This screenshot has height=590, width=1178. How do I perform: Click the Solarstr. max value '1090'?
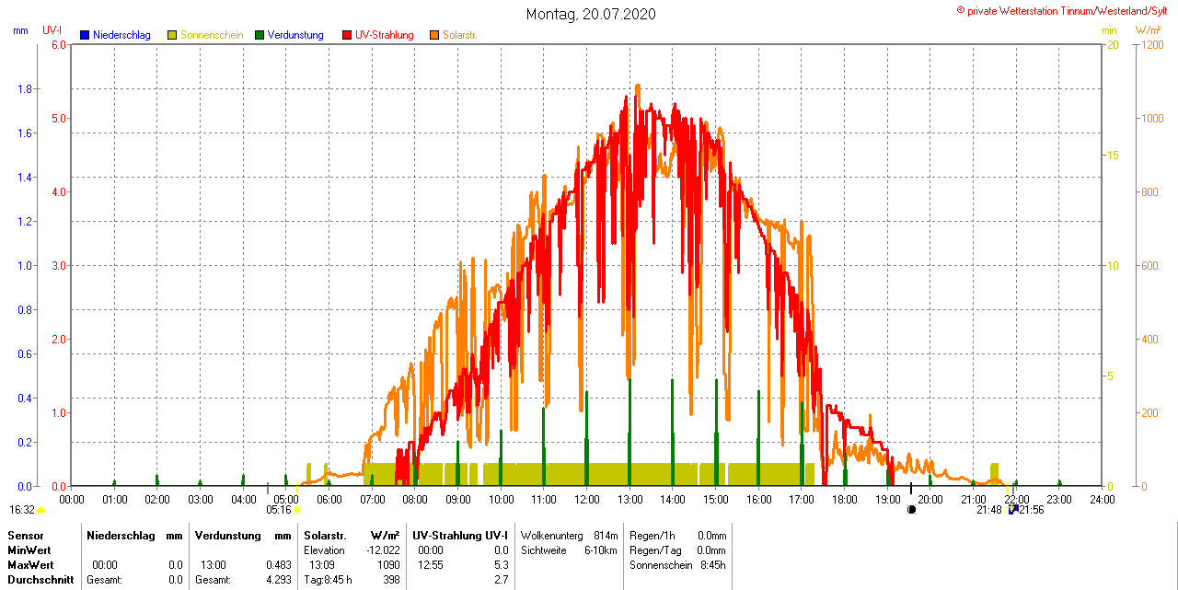click(x=387, y=564)
